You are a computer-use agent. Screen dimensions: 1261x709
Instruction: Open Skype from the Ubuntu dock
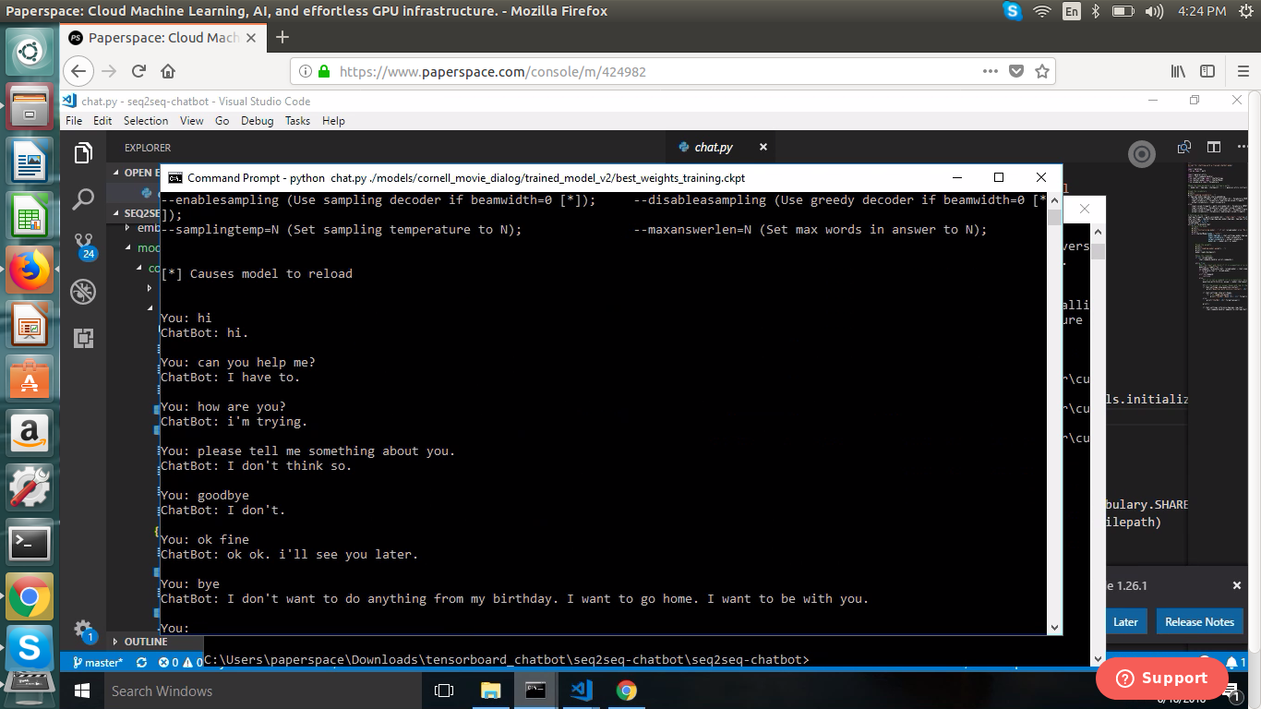[30, 649]
